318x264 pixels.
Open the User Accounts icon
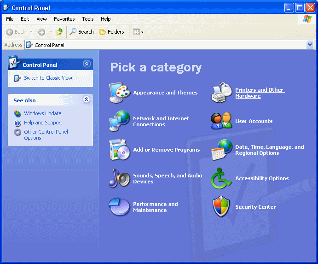222,121
